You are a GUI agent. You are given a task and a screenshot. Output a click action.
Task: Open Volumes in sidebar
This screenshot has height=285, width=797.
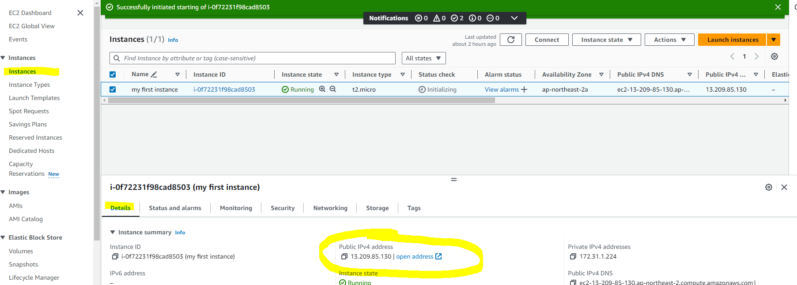click(x=21, y=251)
